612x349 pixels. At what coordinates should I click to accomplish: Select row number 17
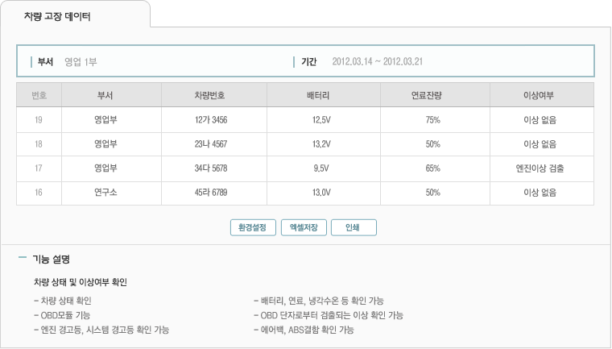click(39, 168)
